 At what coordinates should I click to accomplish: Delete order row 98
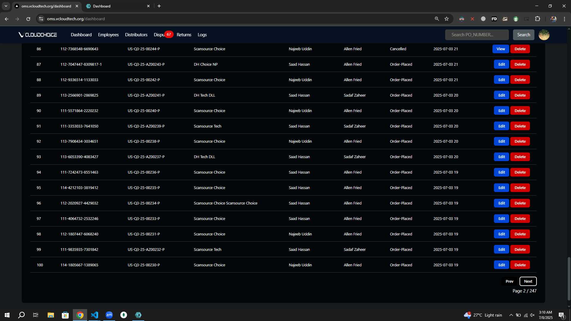tap(520, 234)
